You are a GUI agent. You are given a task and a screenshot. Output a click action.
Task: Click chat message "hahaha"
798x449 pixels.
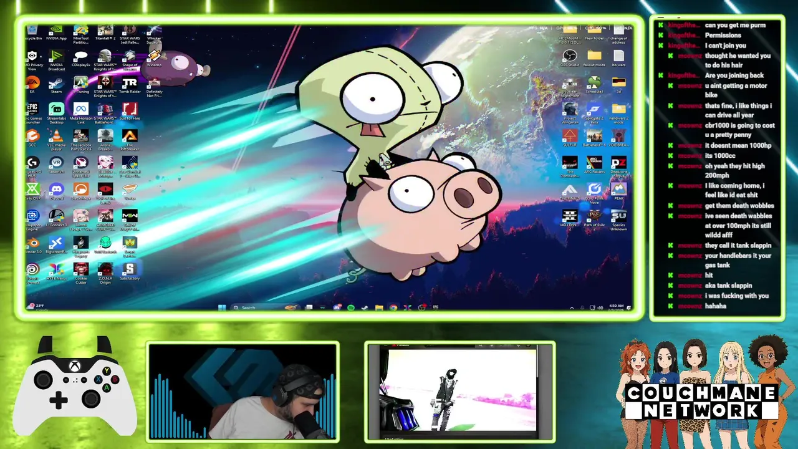716,306
